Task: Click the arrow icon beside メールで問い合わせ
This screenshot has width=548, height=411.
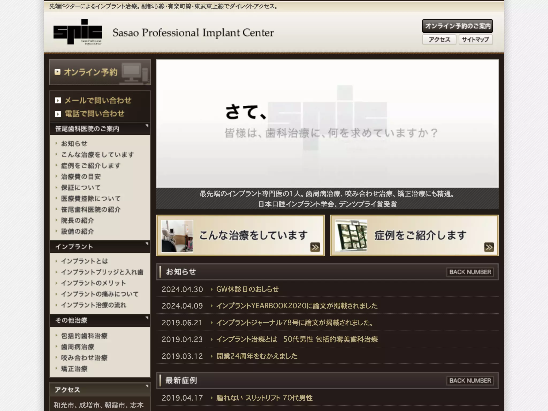Action: (x=58, y=101)
